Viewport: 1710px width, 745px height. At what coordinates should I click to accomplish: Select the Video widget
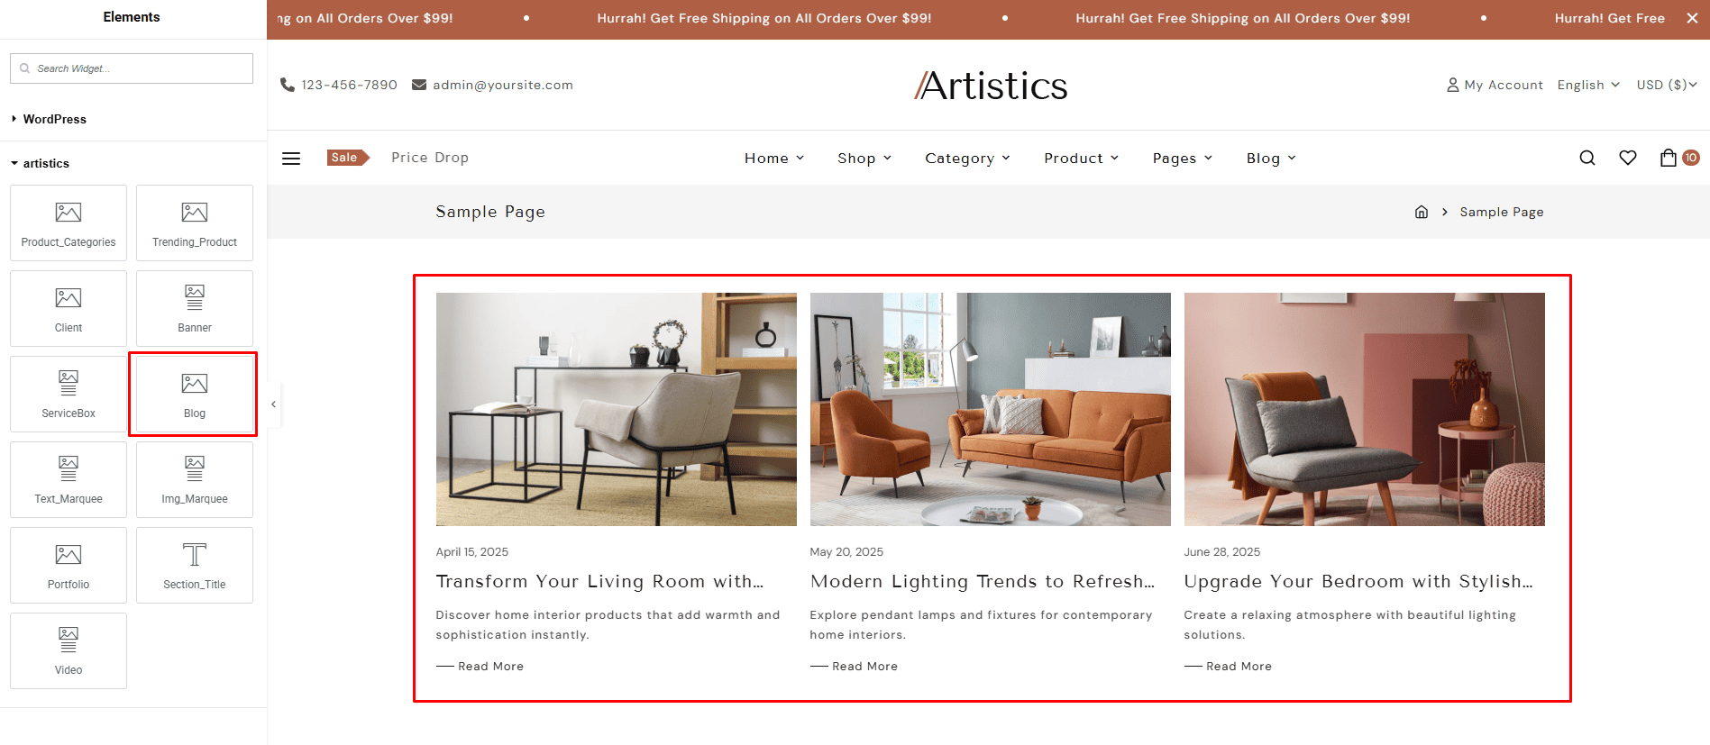coord(69,651)
